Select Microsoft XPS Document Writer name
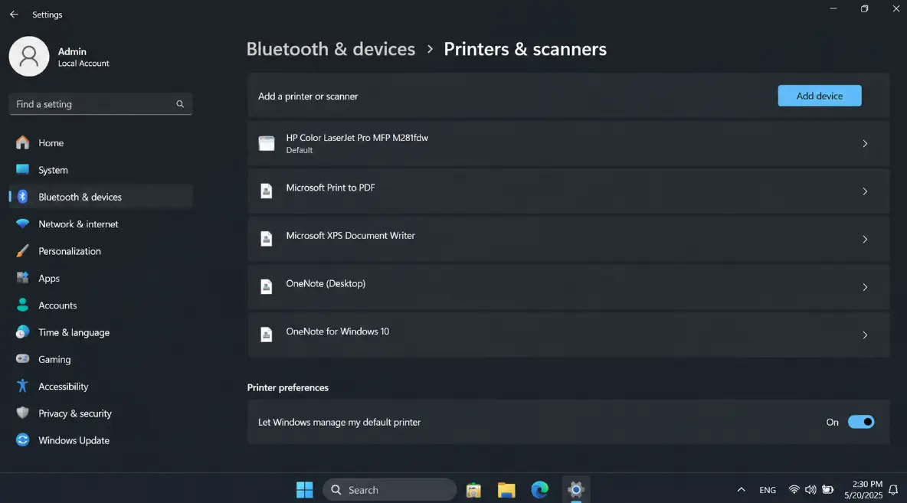The height and width of the screenshot is (503, 907). click(351, 235)
